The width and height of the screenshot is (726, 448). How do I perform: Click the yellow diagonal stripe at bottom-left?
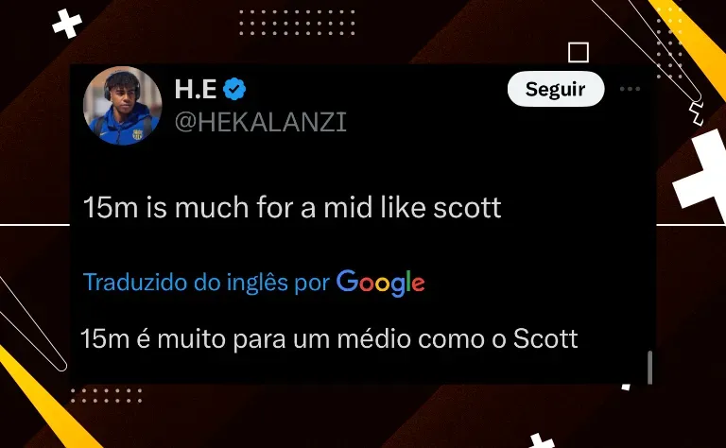click(x=44, y=399)
